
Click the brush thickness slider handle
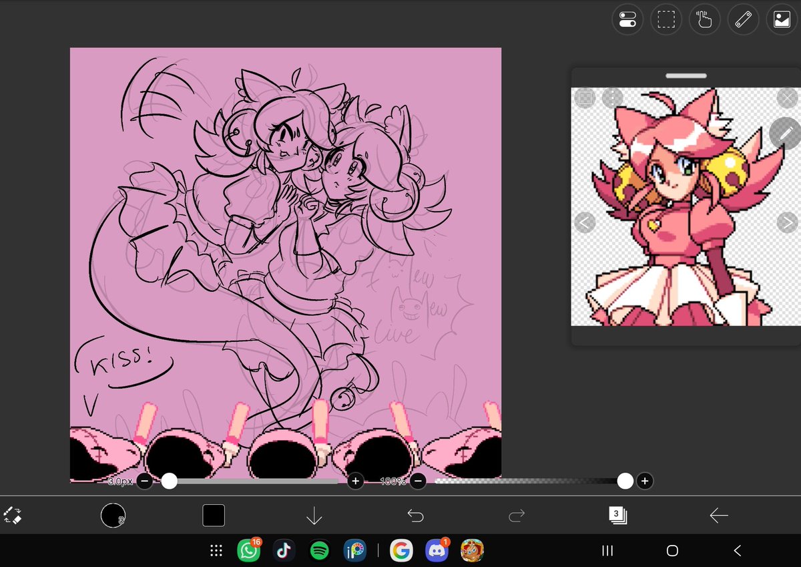[170, 481]
